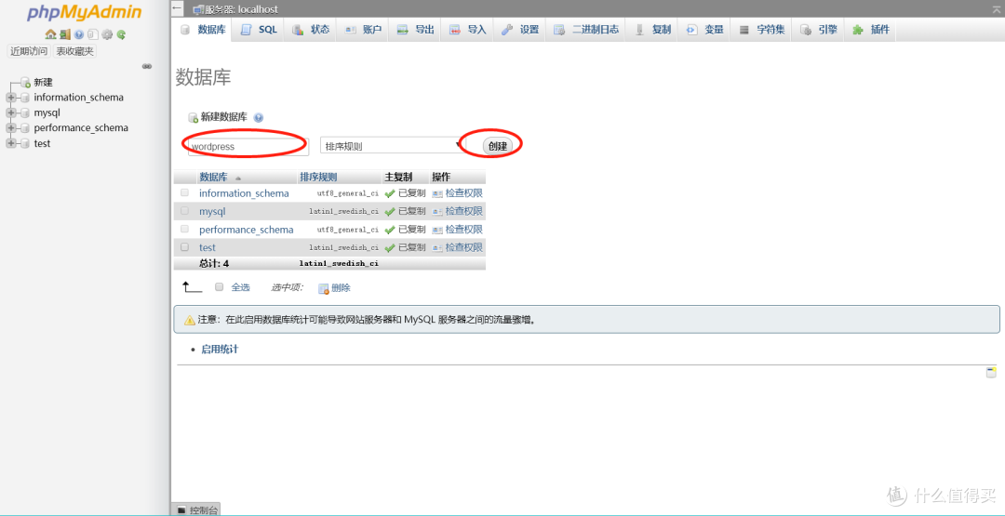Expand mysql node in navigation tree
1005x516 pixels.
tap(11, 113)
